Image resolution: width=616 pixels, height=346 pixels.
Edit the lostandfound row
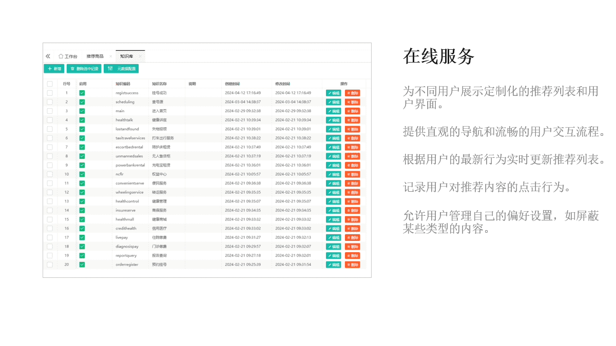(333, 129)
